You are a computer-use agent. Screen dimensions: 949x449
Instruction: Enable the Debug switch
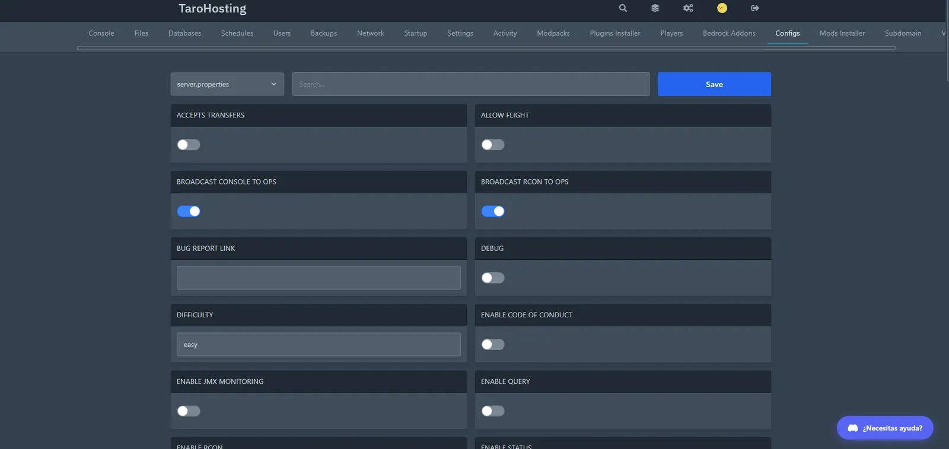click(x=493, y=278)
